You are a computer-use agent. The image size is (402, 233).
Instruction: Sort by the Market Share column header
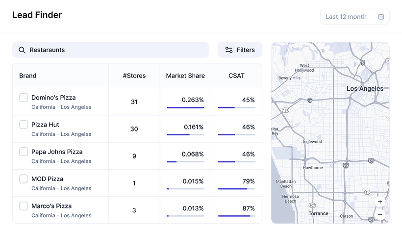(185, 76)
